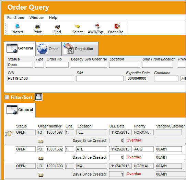The image size is (186, 180).
Task: Click the FLL location cell
Action: click(x=92, y=132)
